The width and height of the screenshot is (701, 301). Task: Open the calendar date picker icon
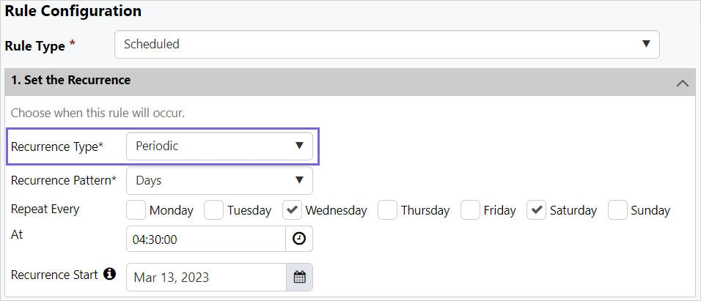tap(299, 277)
